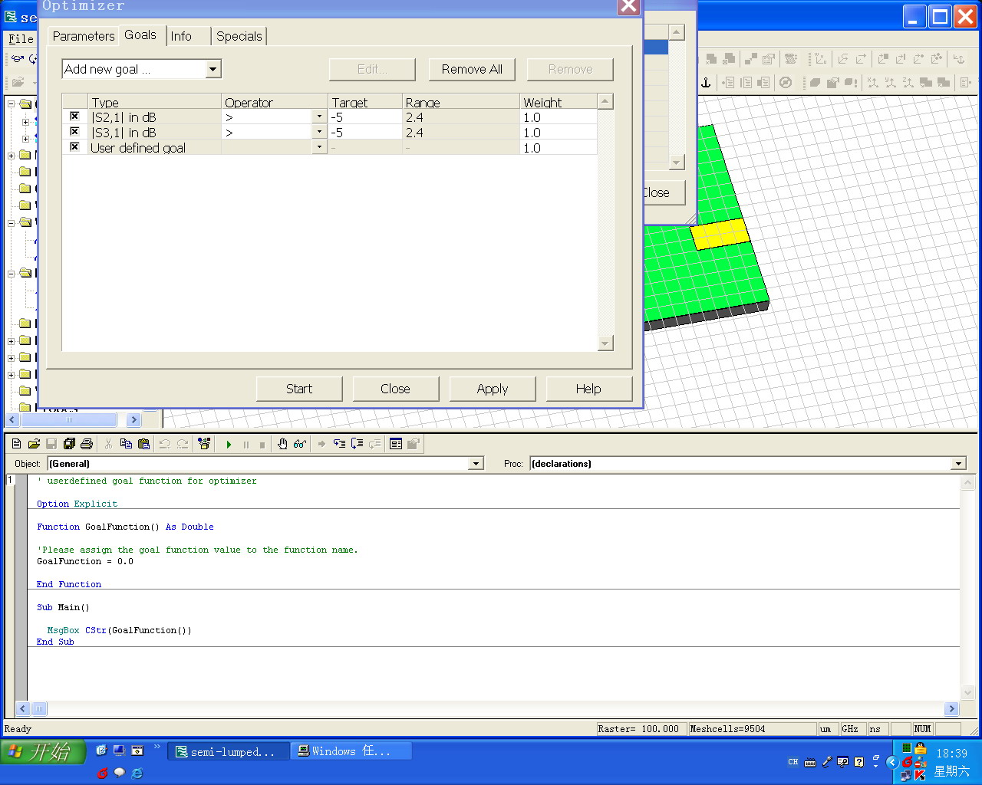Open the Edit UserDialog icon
982x785 pixels.
point(396,444)
